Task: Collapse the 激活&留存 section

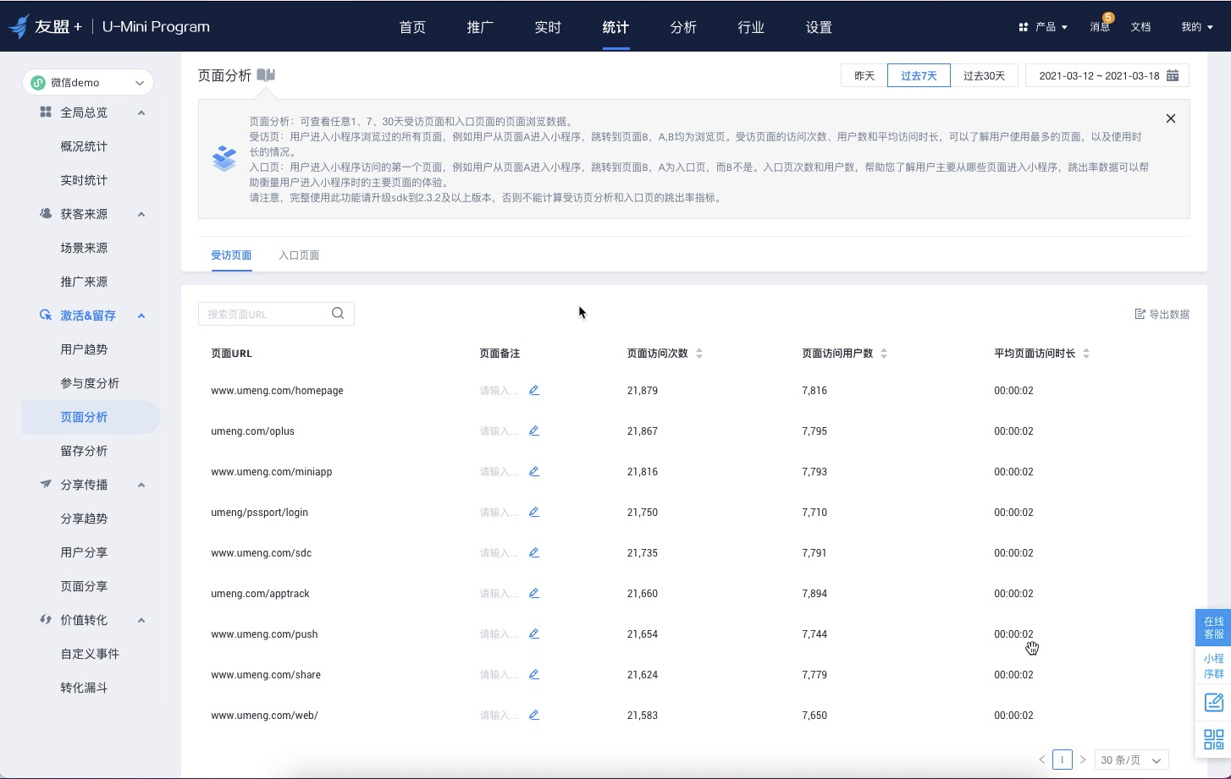Action: [141, 315]
